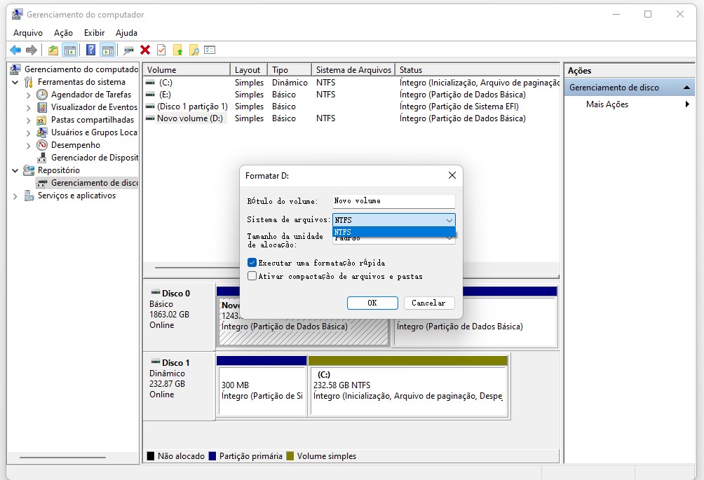Click the red X delete icon
This screenshot has width=704, height=480.
(x=145, y=50)
